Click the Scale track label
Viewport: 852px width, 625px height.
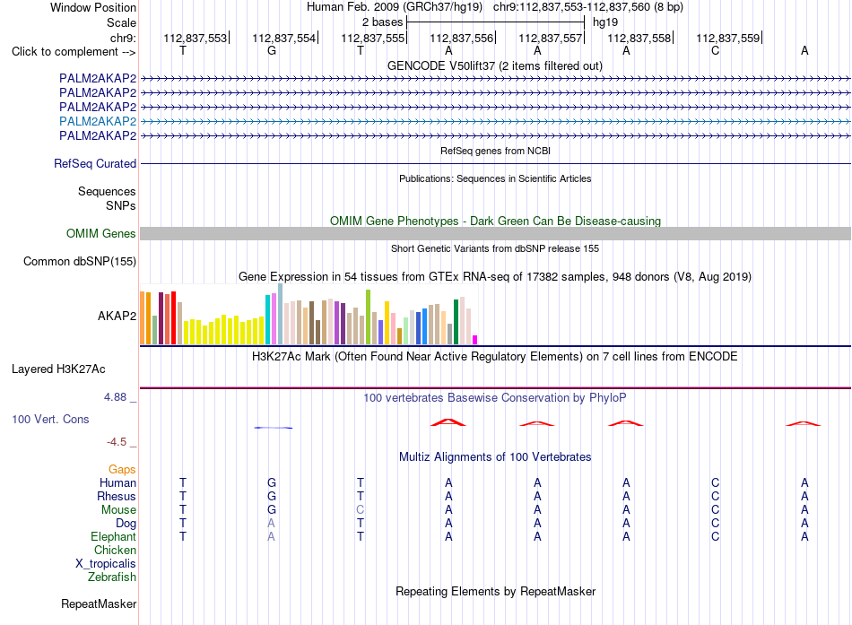pos(121,22)
